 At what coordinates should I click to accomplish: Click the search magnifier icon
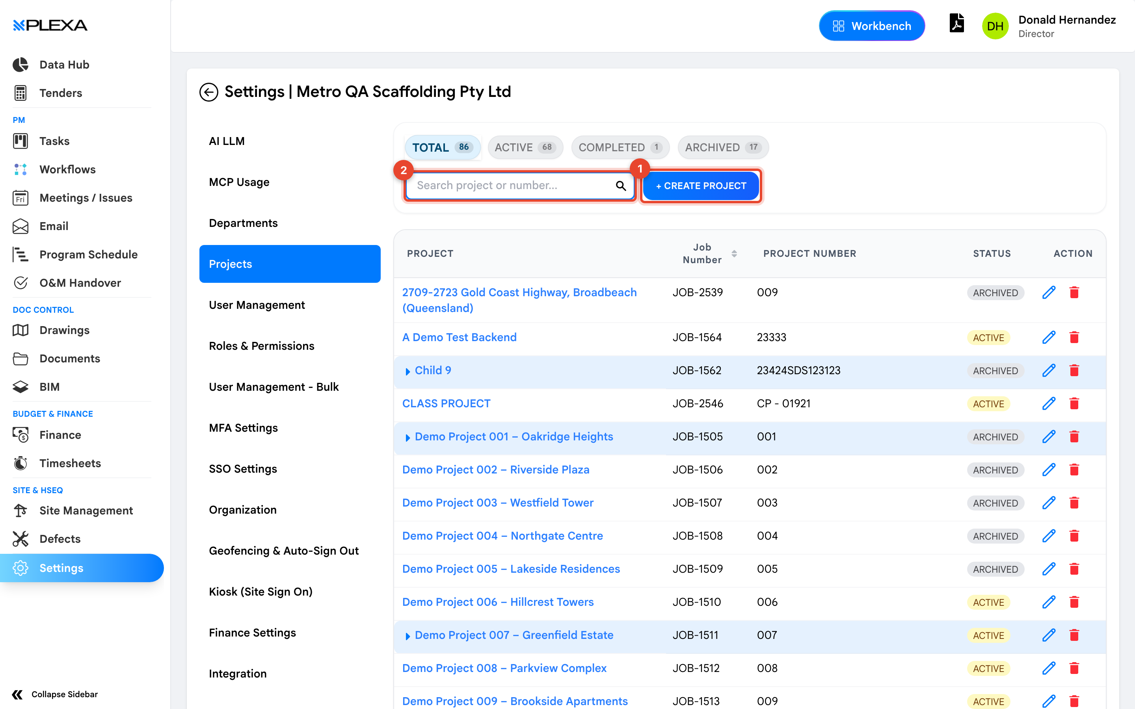(621, 186)
